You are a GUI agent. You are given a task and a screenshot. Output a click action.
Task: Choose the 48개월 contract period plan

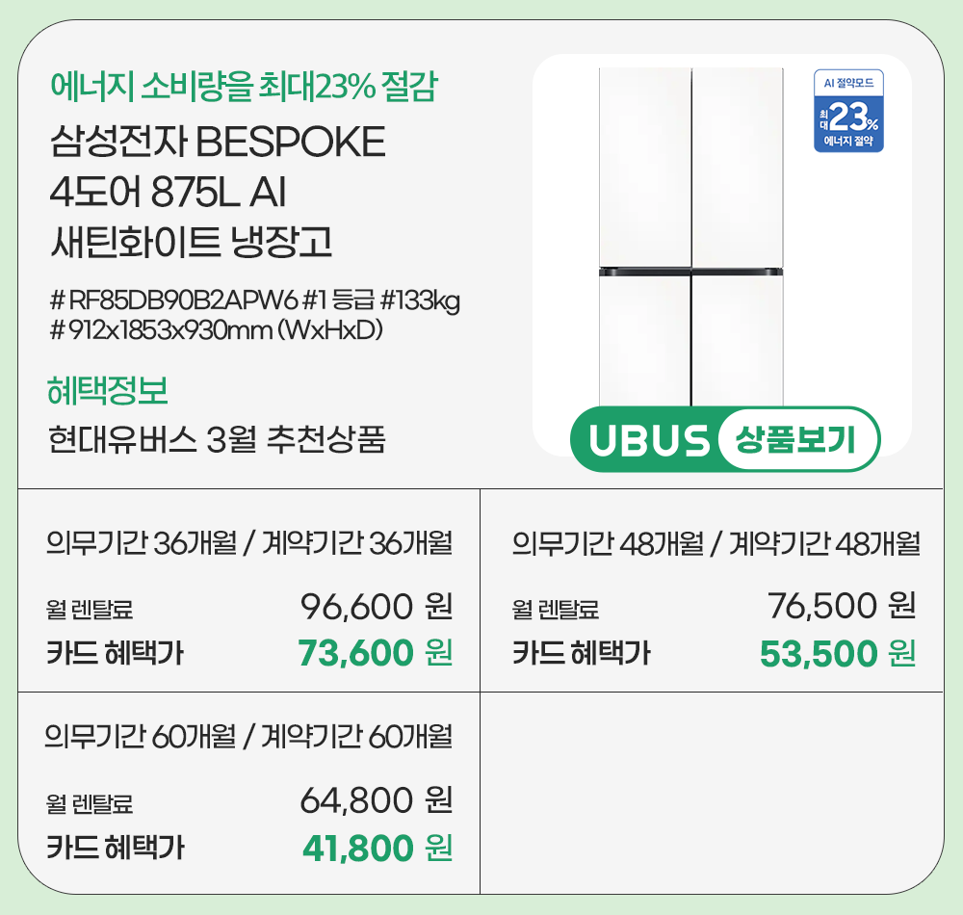pos(716,544)
